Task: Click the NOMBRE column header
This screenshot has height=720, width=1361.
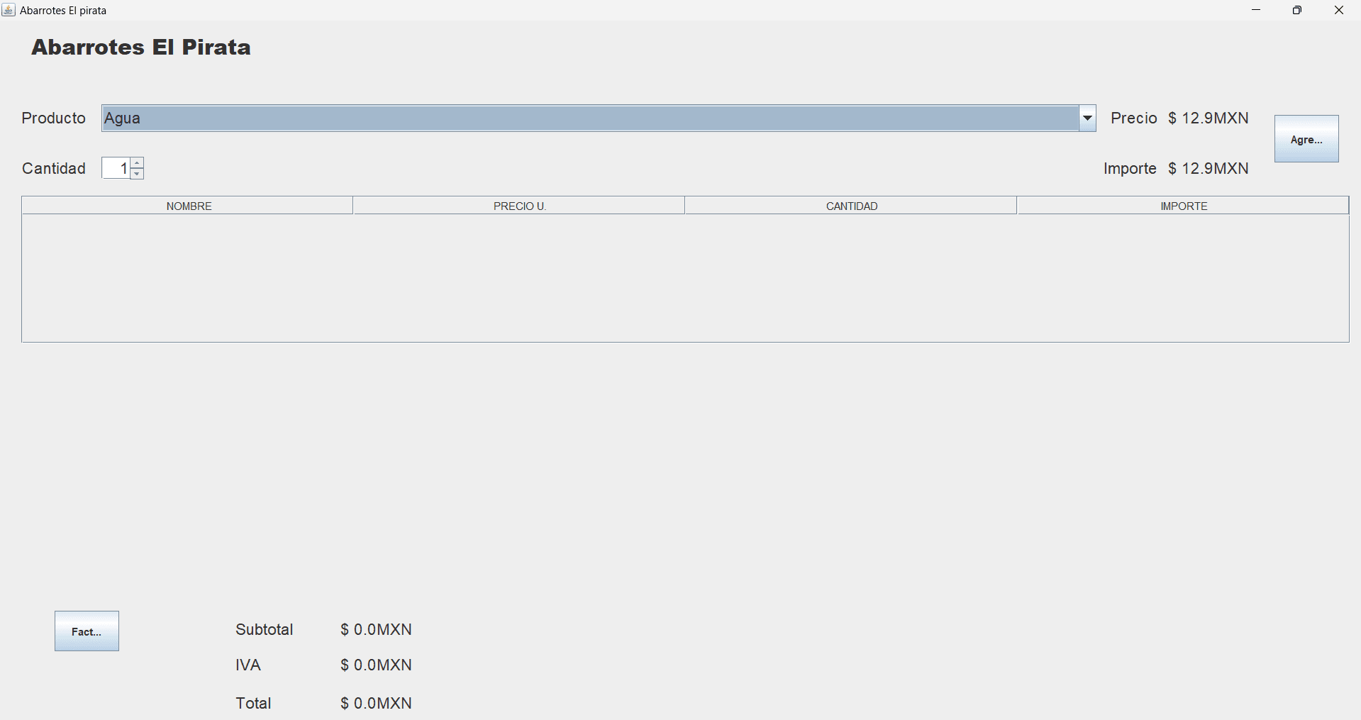Action: (x=189, y=206)
